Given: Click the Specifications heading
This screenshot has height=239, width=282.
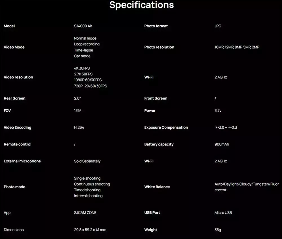Looking at the screenshot, I should [x=142, y=5].
